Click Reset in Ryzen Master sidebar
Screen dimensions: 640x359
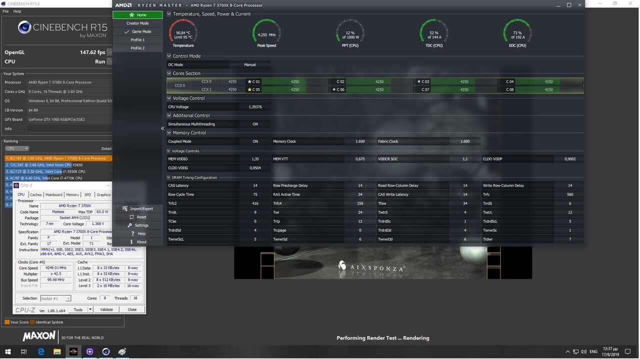(x=137, y=217)
